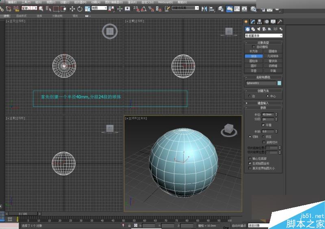Click the Geometry category icon

click(x=247, y=29)
